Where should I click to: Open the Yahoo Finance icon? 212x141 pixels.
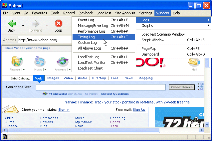[x=17, y=62]
